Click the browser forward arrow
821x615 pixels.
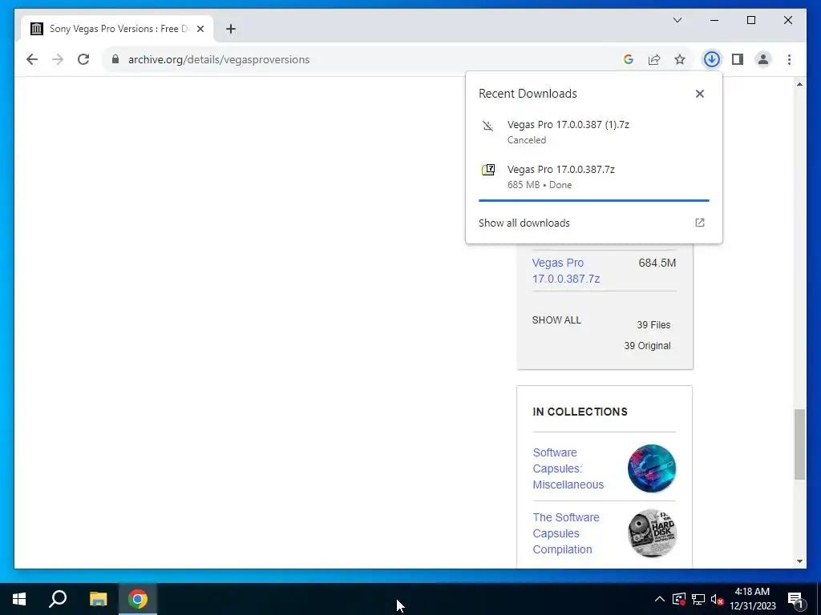coord(58,59)
